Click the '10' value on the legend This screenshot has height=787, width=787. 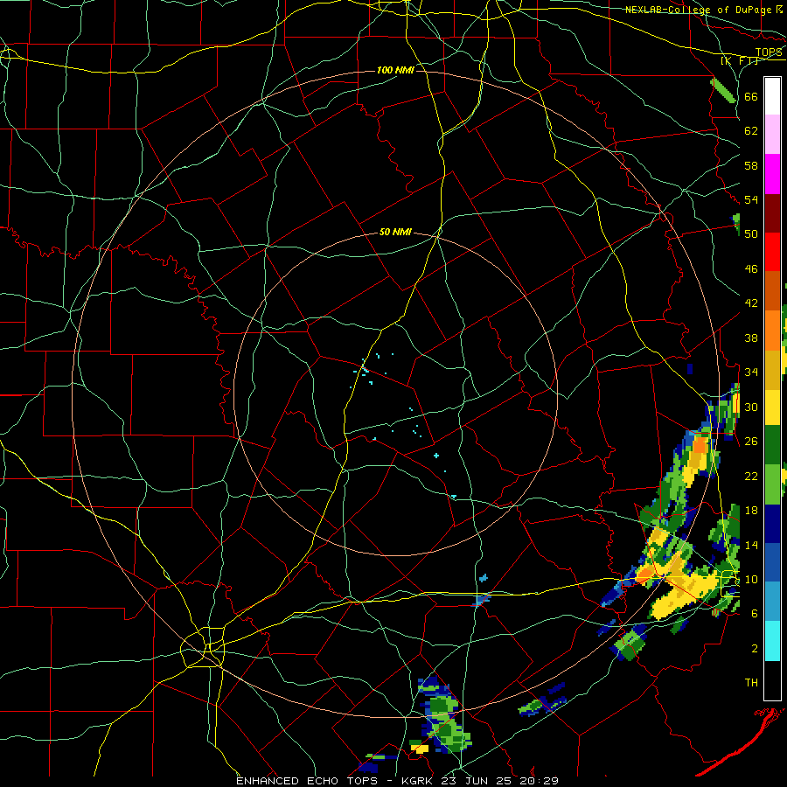(x=751, y=579)
